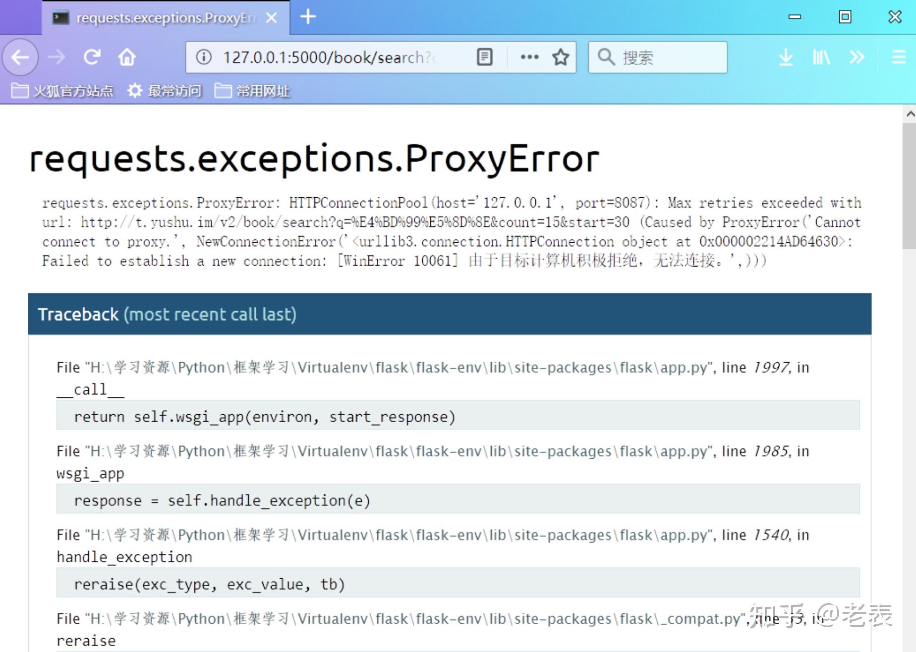This screenshot has width=916, height=652.
Task: Click the Forward navigation arrow
Action: pyautogui.click(x=56, y=57)
